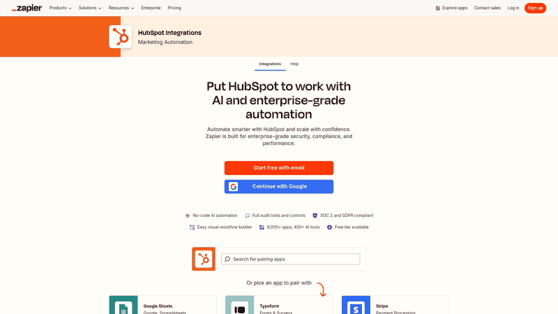This screenshot has width=558, height=314.
Task: Click the No-code AI automation sparkle icon
Action: (187, 216)
